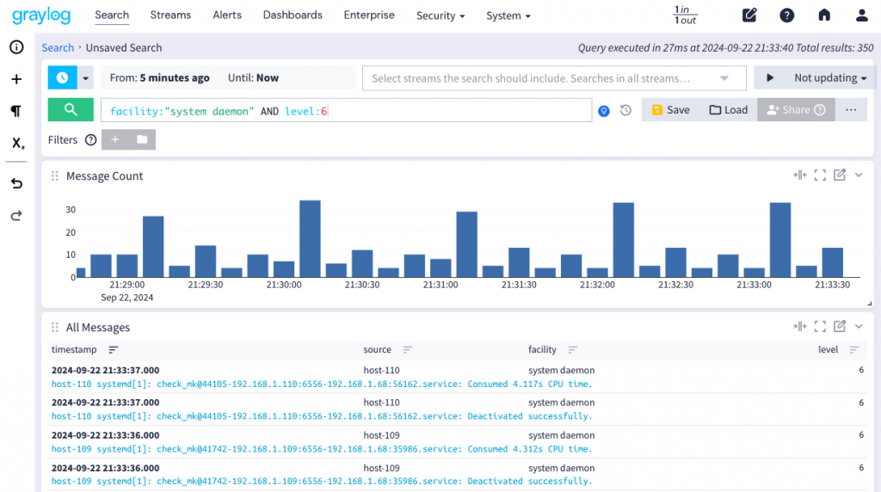The width and height of the screenshot is (881, 492).
Task: Open host-109 Deactivated successfully message
Action: (322, 482)
